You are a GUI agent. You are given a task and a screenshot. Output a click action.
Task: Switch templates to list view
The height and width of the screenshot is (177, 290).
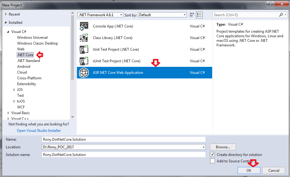coord(199,15)
